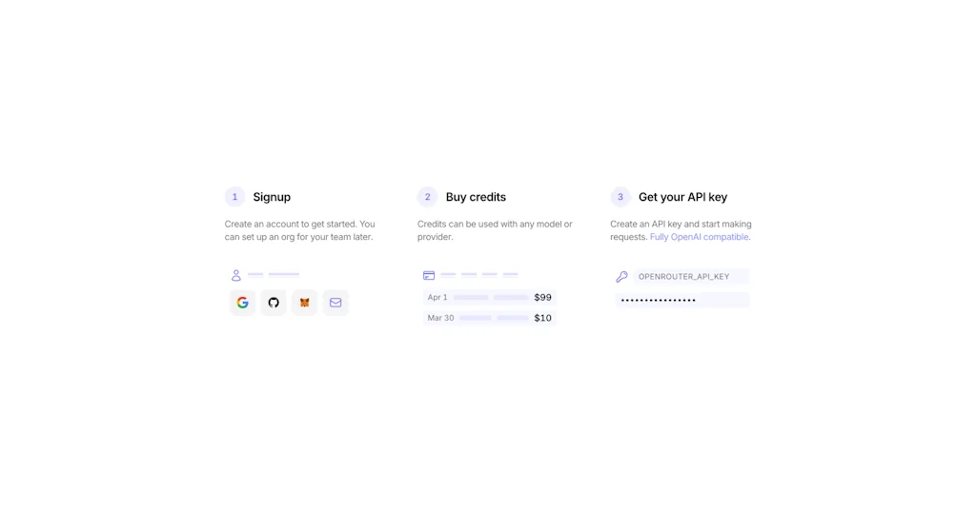Viewport: 976px width, 512px height.
Task: Click the Get your API key heading
Action: [682, 197]
